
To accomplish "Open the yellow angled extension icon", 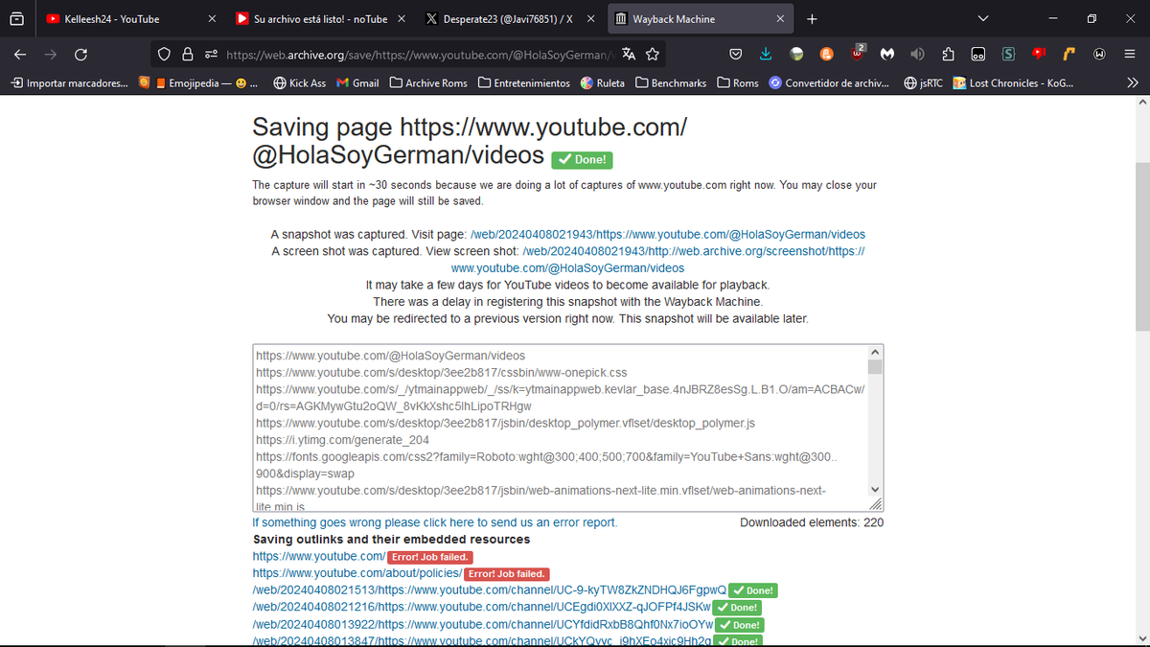I will (x=1069, y=55).
